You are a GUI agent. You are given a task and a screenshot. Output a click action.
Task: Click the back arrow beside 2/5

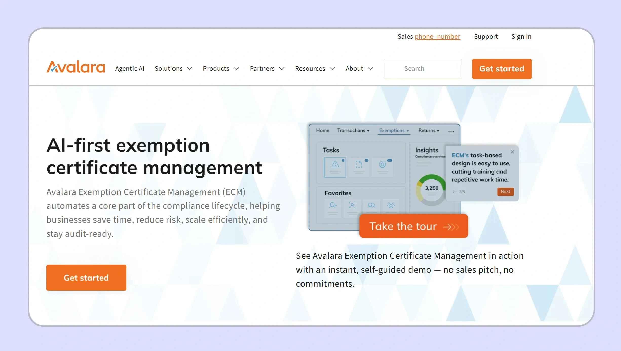454,192
